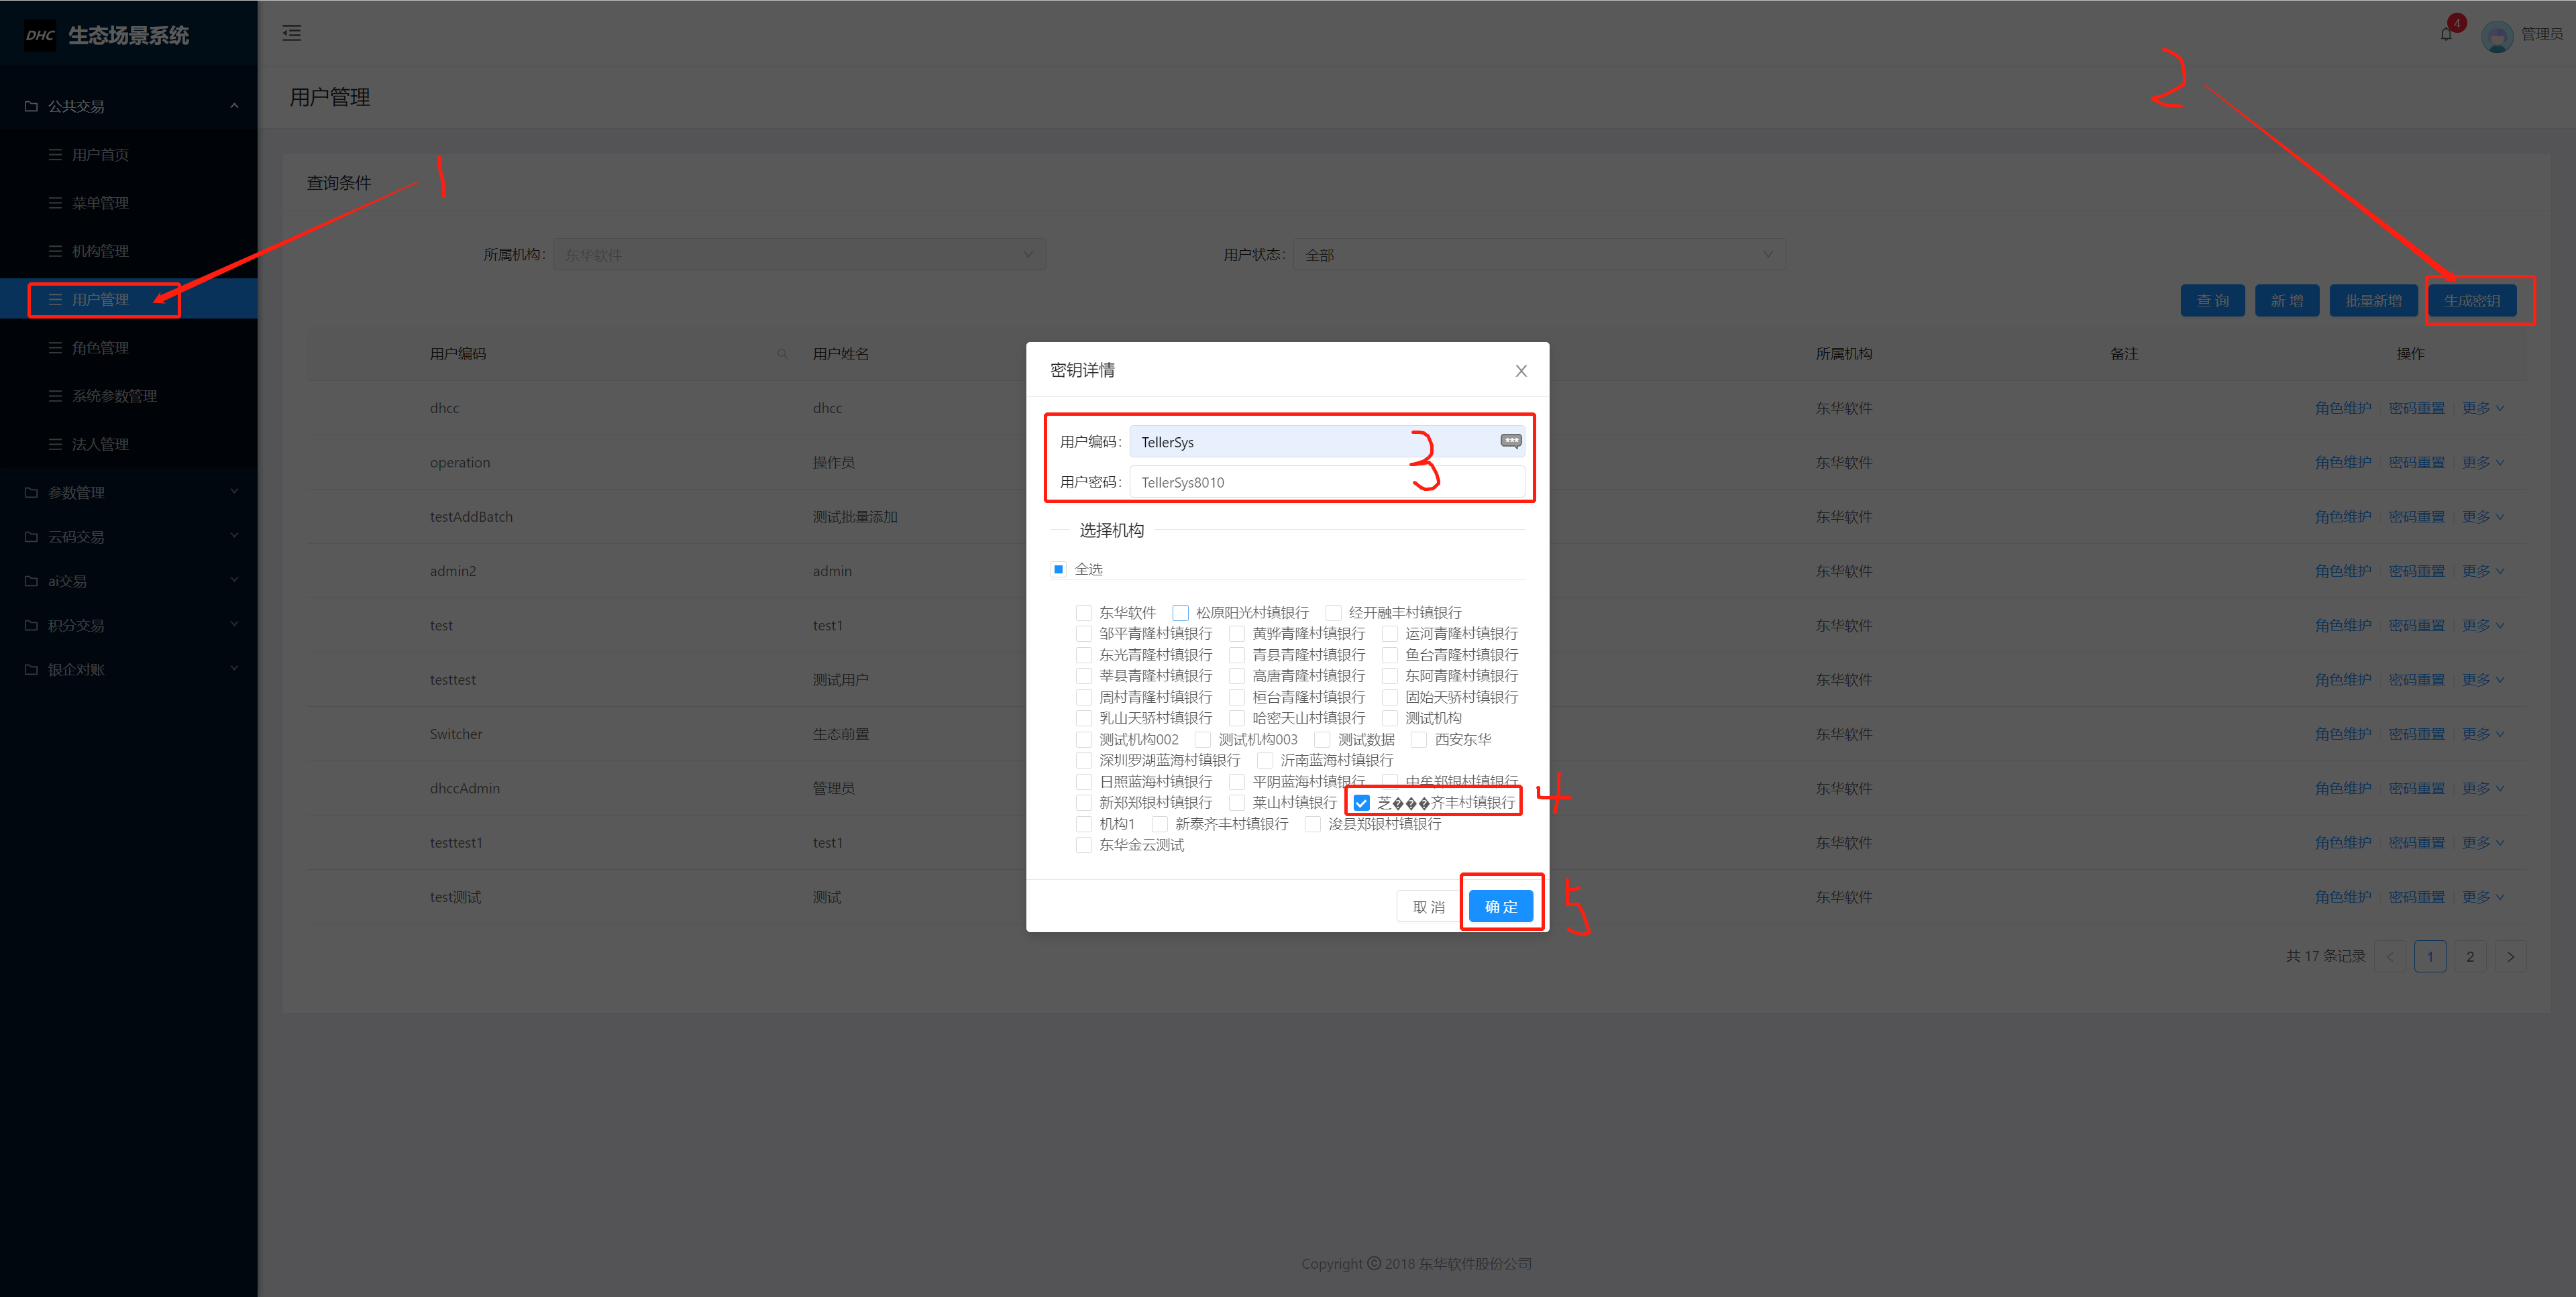Click the search icon in 用户编码 column header
The height and width of the screenshot is (1297, 2576).
click(782, 354)
